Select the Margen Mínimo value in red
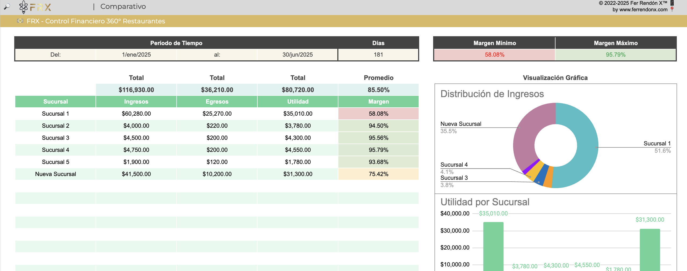The width and height of the screenshot is (687, 271). (x=495, y=55)
